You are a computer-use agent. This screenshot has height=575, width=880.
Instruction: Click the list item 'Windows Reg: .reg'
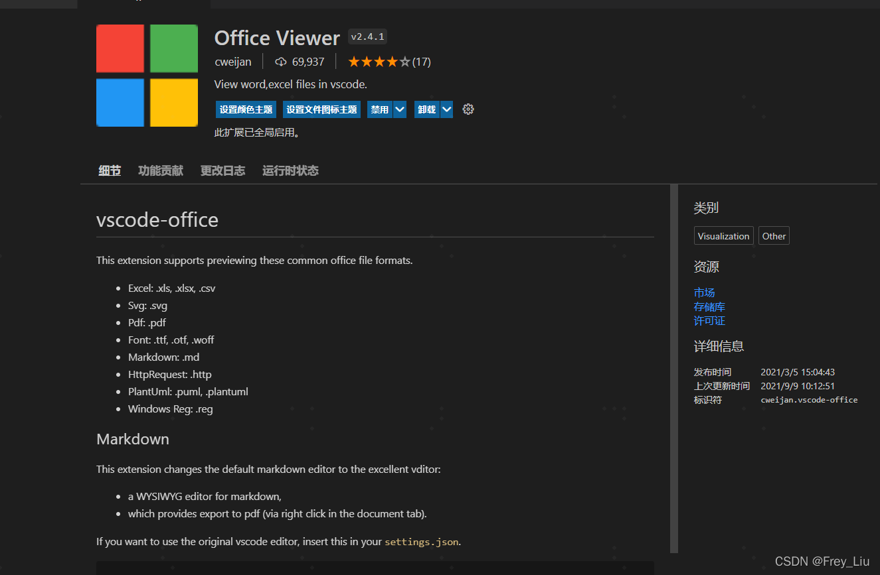171,409
